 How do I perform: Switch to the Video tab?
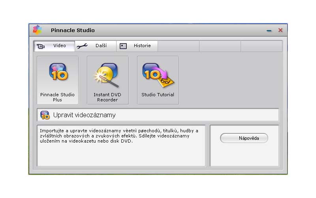(x=59, y=46)
